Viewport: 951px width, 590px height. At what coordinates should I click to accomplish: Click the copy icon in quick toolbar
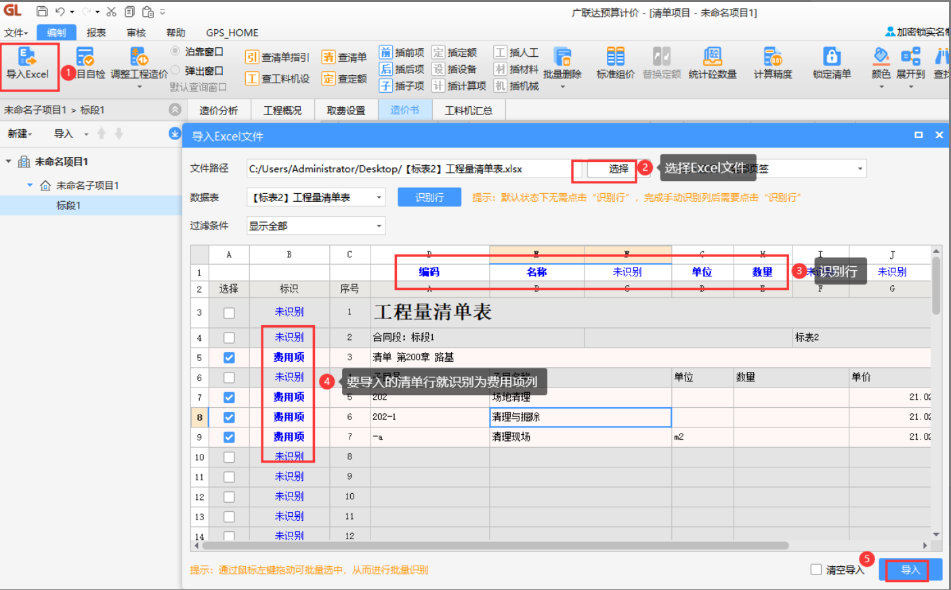(x=129, y=12)
